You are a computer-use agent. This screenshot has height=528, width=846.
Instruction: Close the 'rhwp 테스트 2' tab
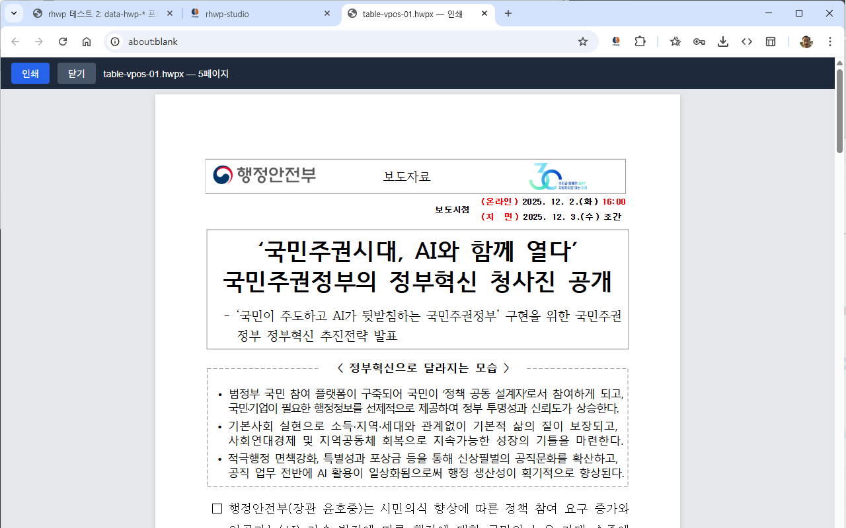click(x=169, y=14)
